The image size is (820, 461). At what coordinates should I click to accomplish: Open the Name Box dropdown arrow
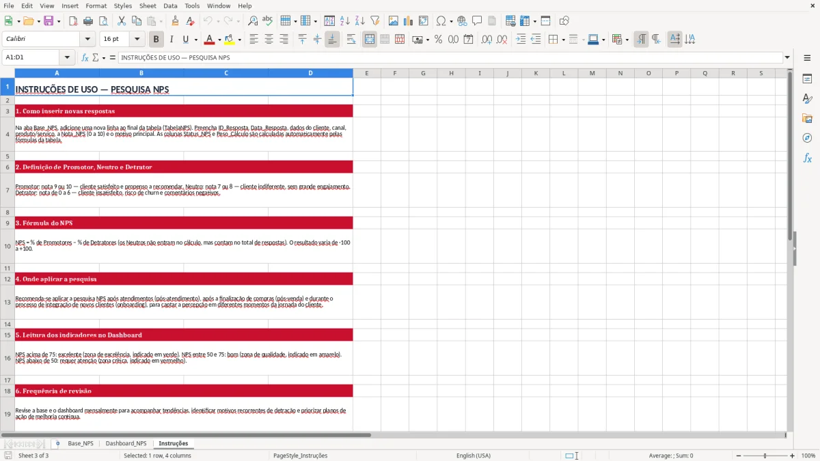[67, 57]
